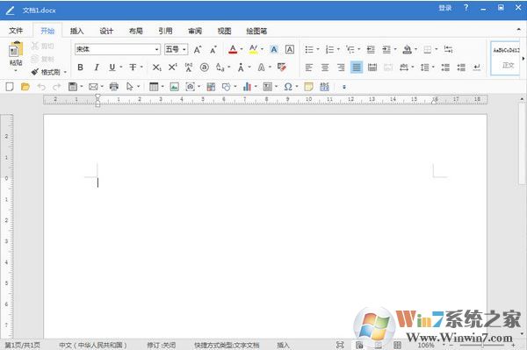Apply character border icon
Screen dimensions: 527x350
pyautogui.click(x=289, y=50)
